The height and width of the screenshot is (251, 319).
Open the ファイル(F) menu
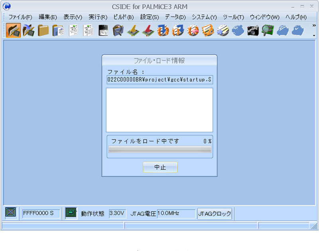pos(20,17)
